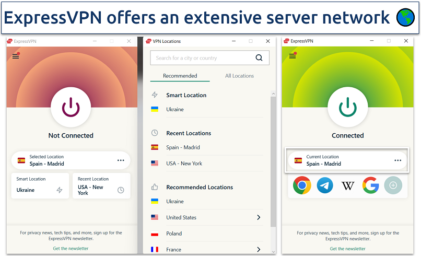Click USA flag beside United States

tap(155, 217)
